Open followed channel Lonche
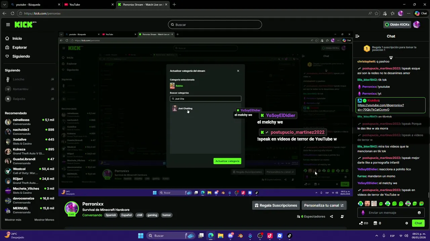 (x=30, y=79)
